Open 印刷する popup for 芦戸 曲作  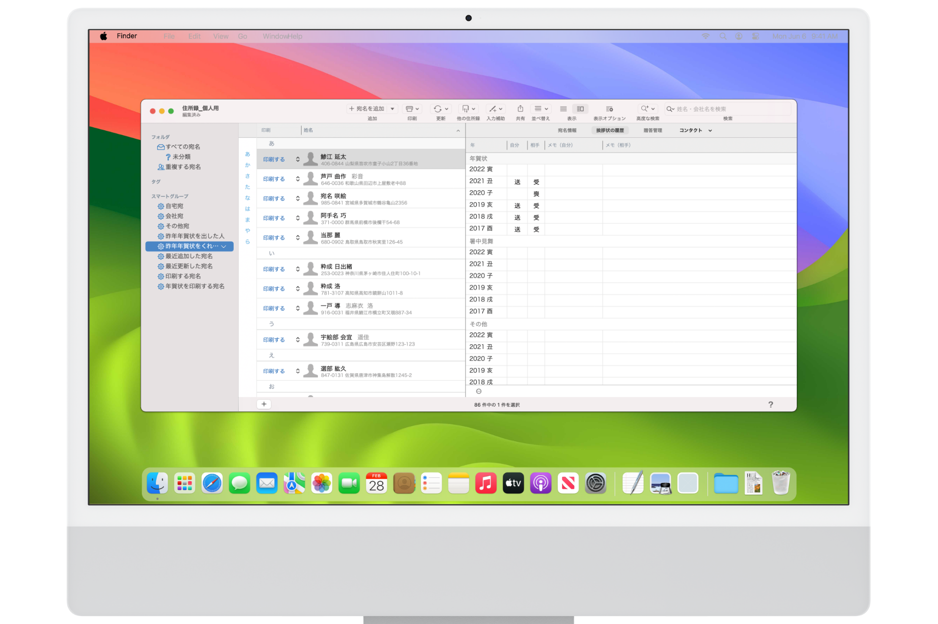coord(281,179)
